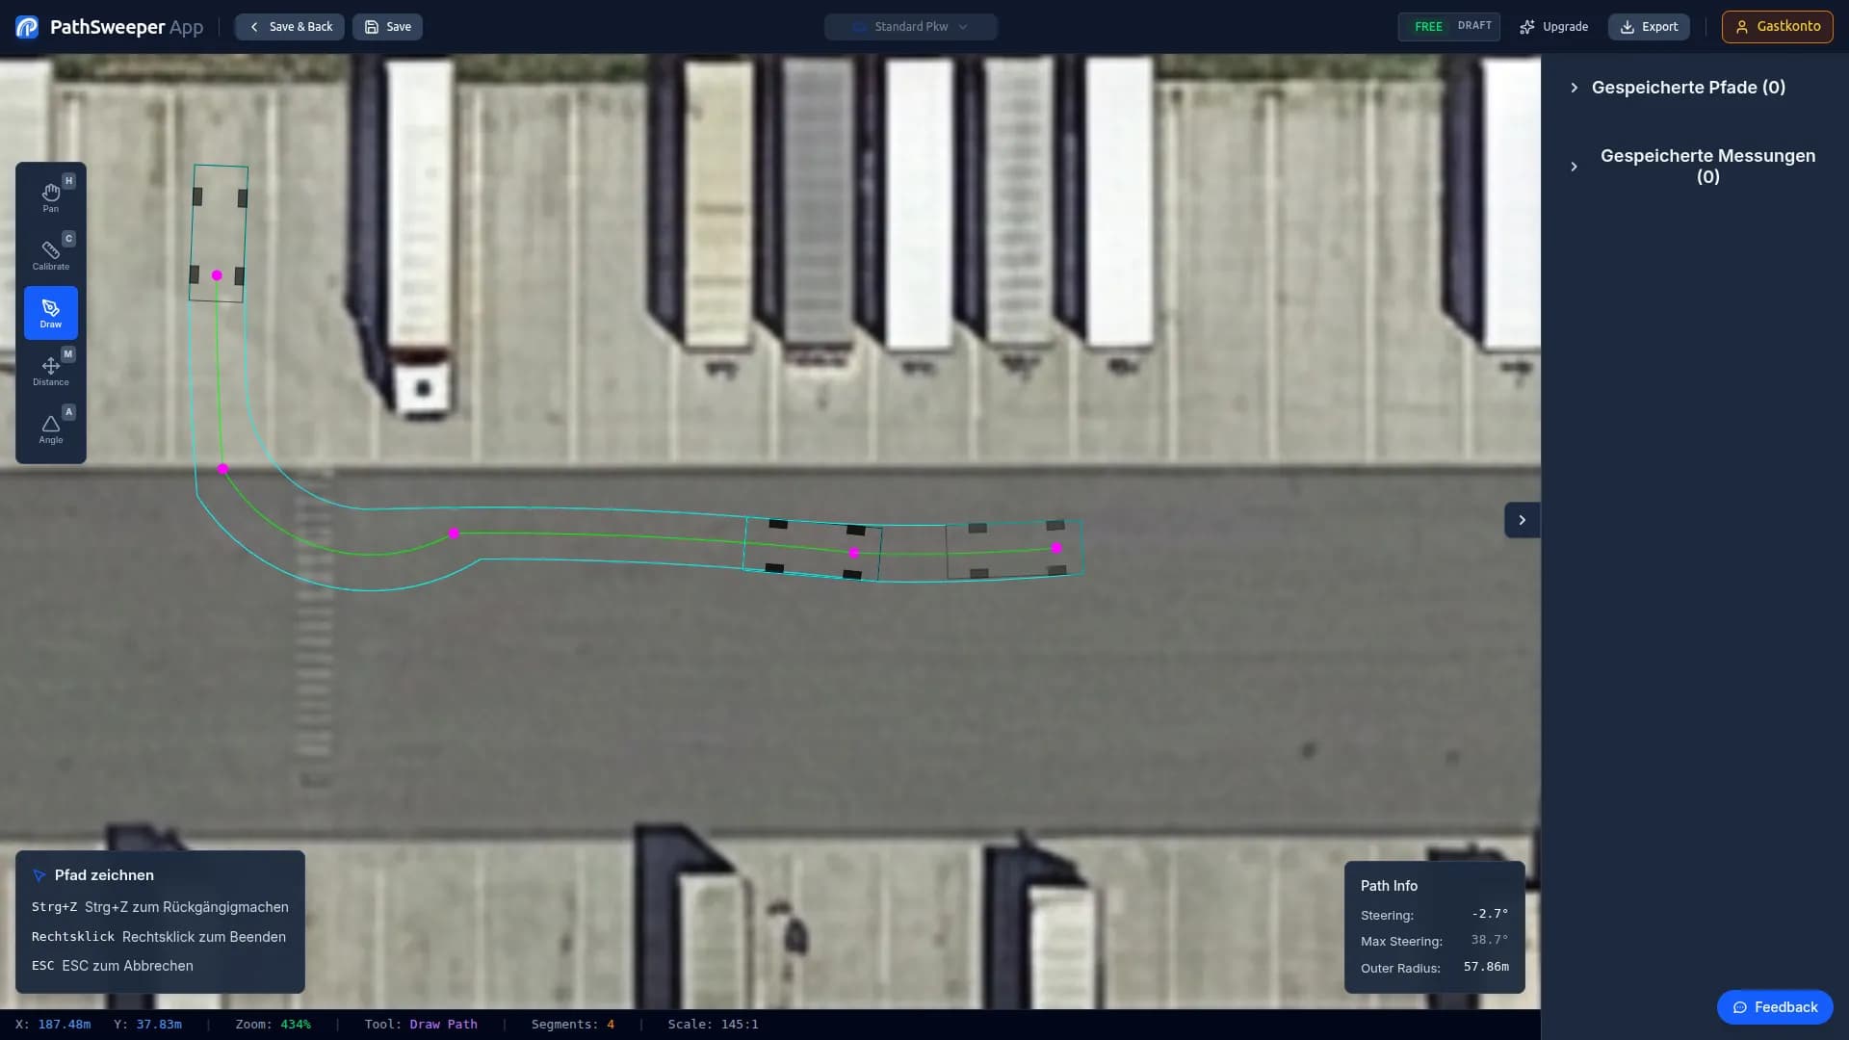Select the Calibrate ruler tool

[x=50, y=254]
